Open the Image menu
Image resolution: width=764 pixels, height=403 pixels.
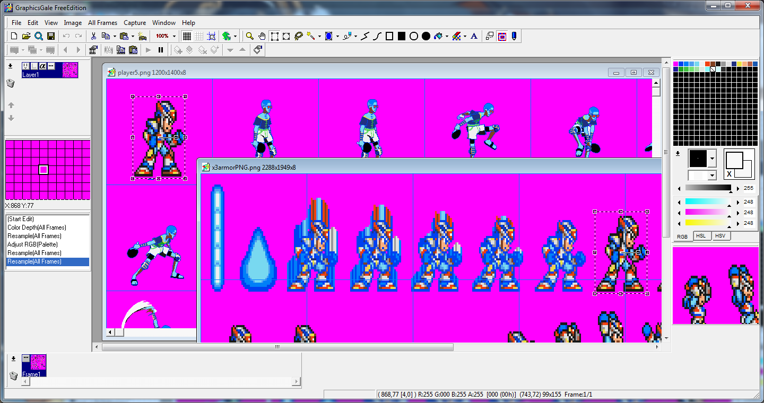click(x=73, y=23)
